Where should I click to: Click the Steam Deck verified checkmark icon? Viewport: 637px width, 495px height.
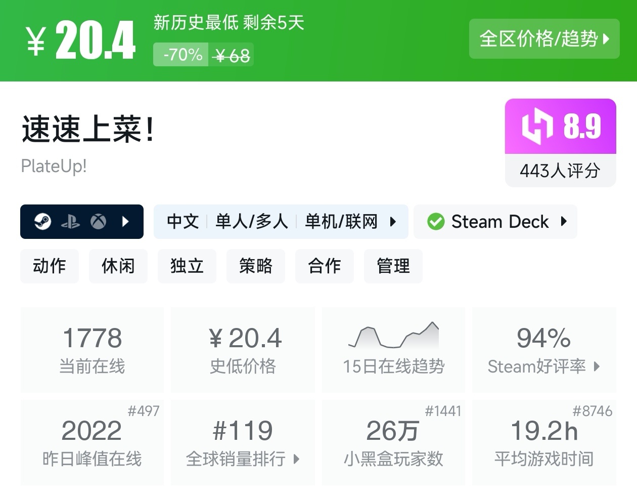[x=435, y=222]
